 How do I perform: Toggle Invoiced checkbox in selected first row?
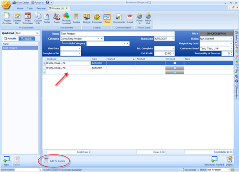[175, 63]
